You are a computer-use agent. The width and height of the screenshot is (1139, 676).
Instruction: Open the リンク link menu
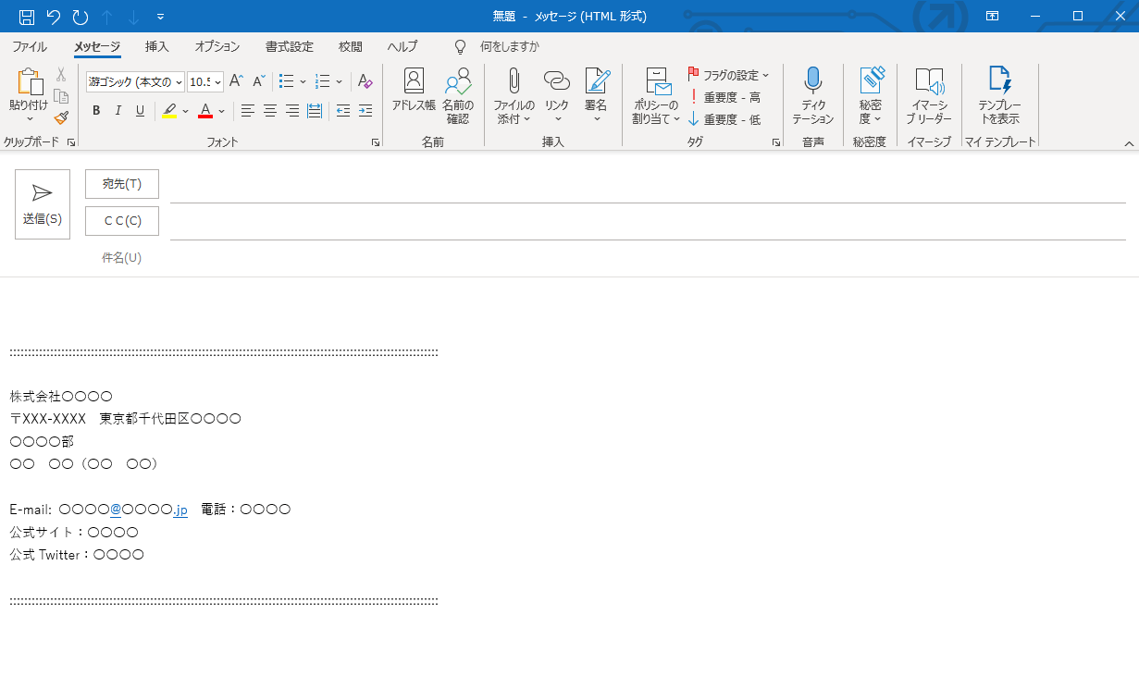[x=557, y=96]
